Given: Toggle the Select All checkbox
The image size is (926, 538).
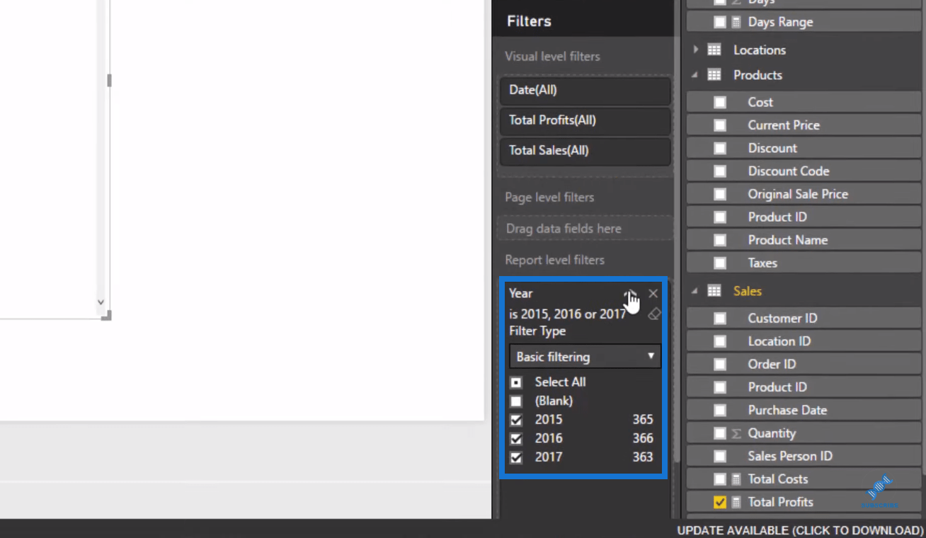Looking at the screenshot, I should [516, 382].
